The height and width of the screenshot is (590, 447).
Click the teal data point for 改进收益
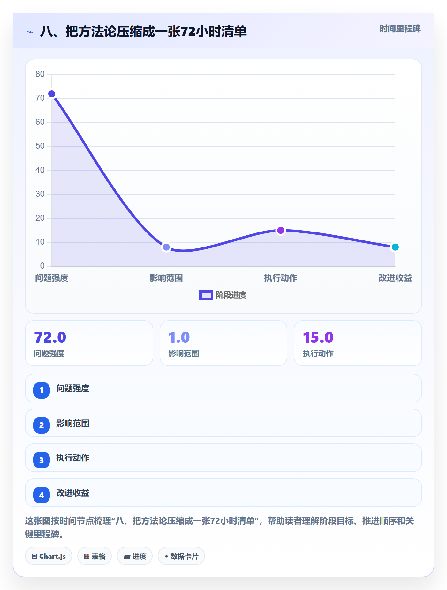tap(395, 247)
